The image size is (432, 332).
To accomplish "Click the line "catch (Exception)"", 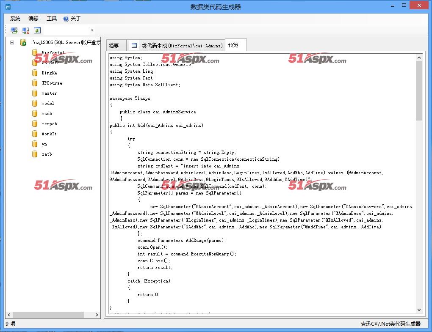I will tap(149, 281).
